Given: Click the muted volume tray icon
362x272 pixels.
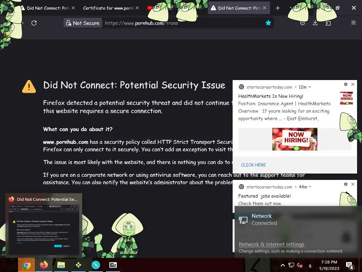Looking at the screenshot, I should coord(299,265).
